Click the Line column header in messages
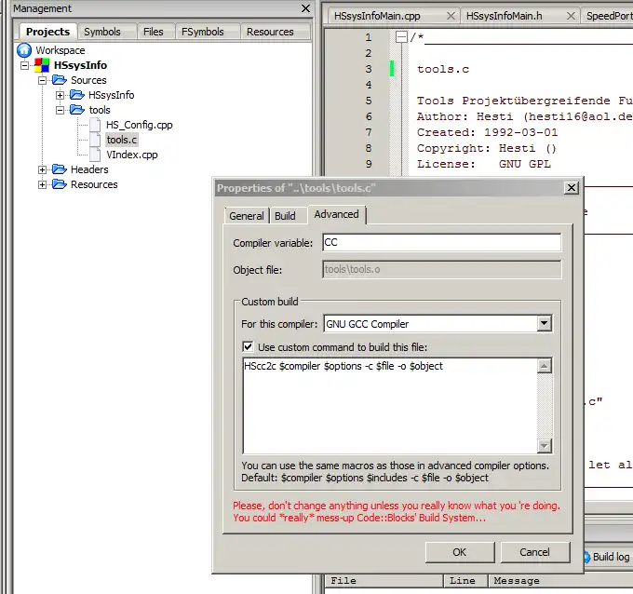This screenshot has height=594, width=633. (465, 581)
